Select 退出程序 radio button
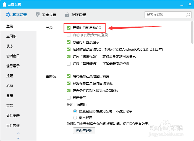The height and width of the screenshot is (141, 194). click(75, 118)
